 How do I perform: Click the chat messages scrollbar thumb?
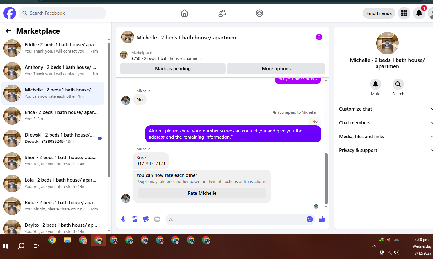pyautogui.click(x=326, y=179)
